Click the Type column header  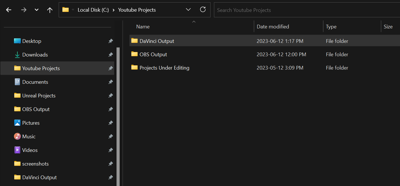click(331, 27)
